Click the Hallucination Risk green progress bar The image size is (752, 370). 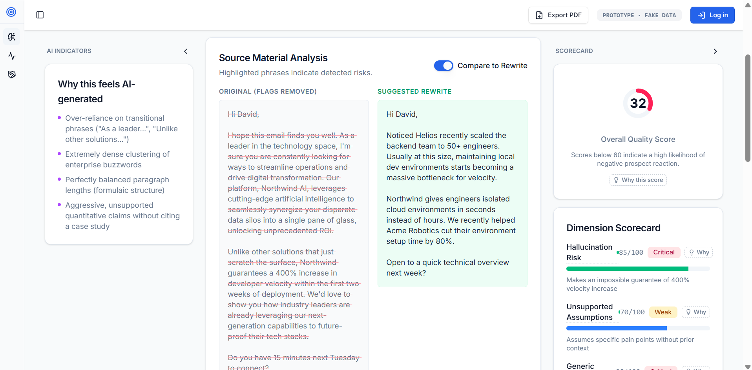tap(638, 269)
